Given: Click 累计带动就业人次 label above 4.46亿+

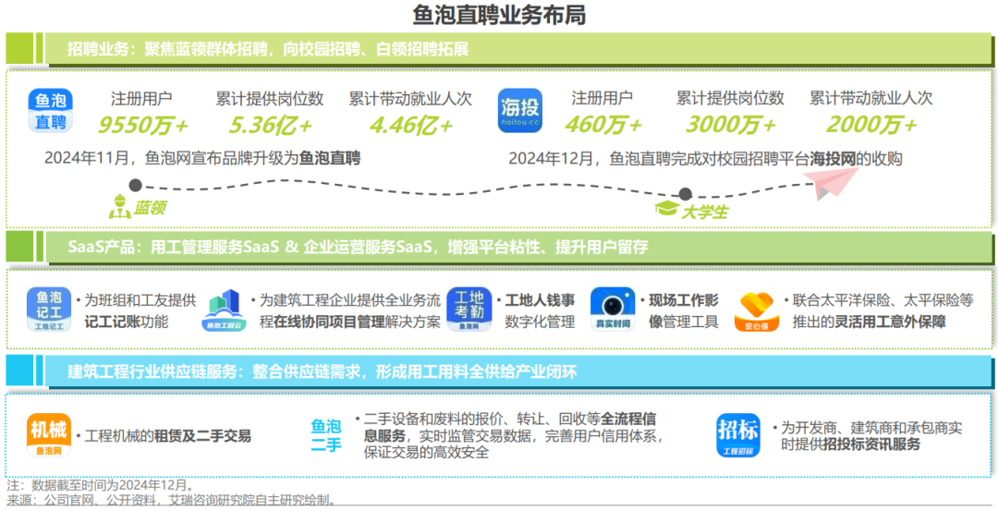Looking at the screenshot, I should pos(410,98).
